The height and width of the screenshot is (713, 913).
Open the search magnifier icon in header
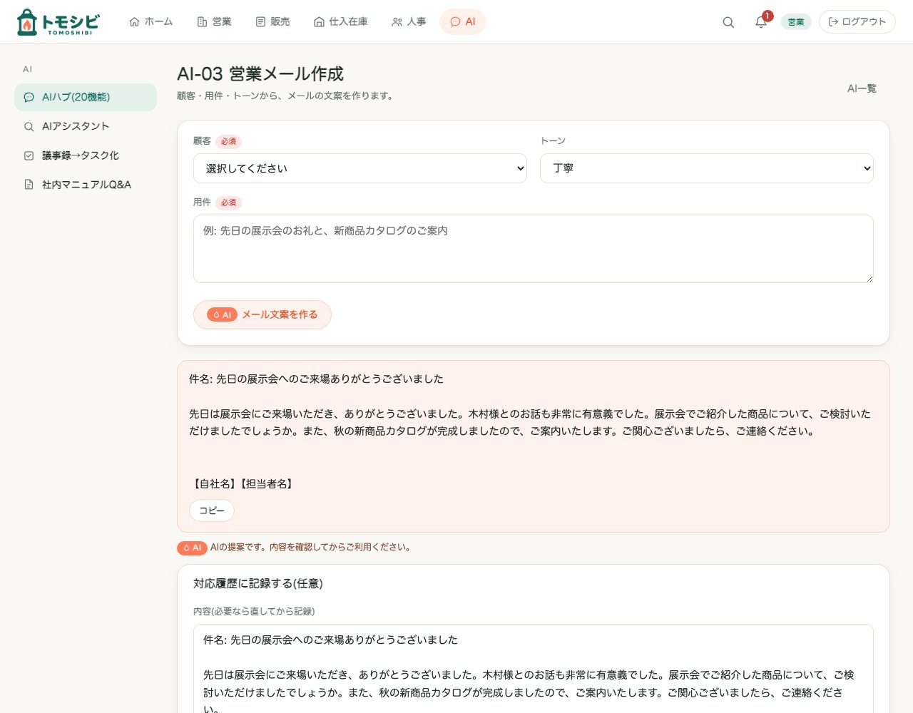728,22
